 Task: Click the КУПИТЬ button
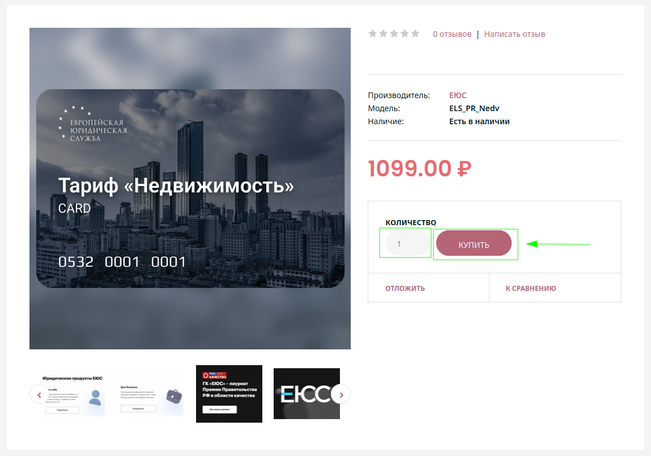(474, 243)
